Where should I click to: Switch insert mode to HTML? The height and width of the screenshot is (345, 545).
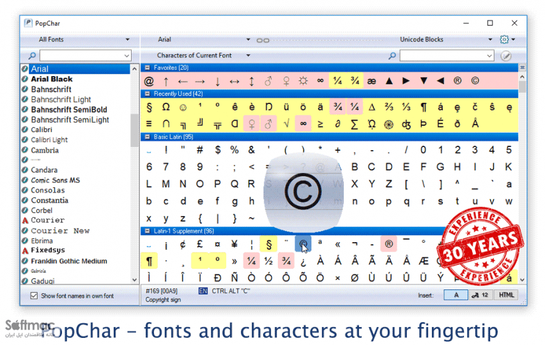pyautogui.click(x=506, y=295)
